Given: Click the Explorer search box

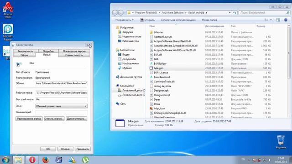Looking at the screenshot, I should point(264,13).
